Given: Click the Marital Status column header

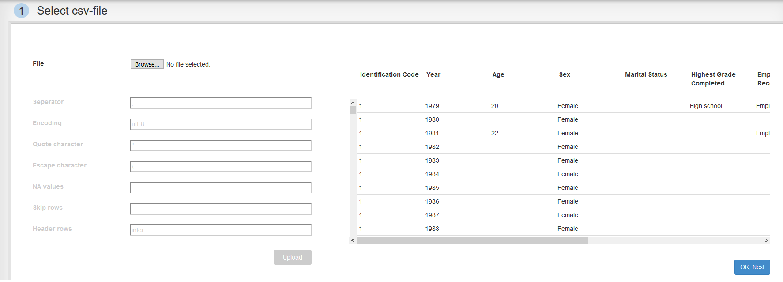Looking at the screenshot, I should 646,74.
